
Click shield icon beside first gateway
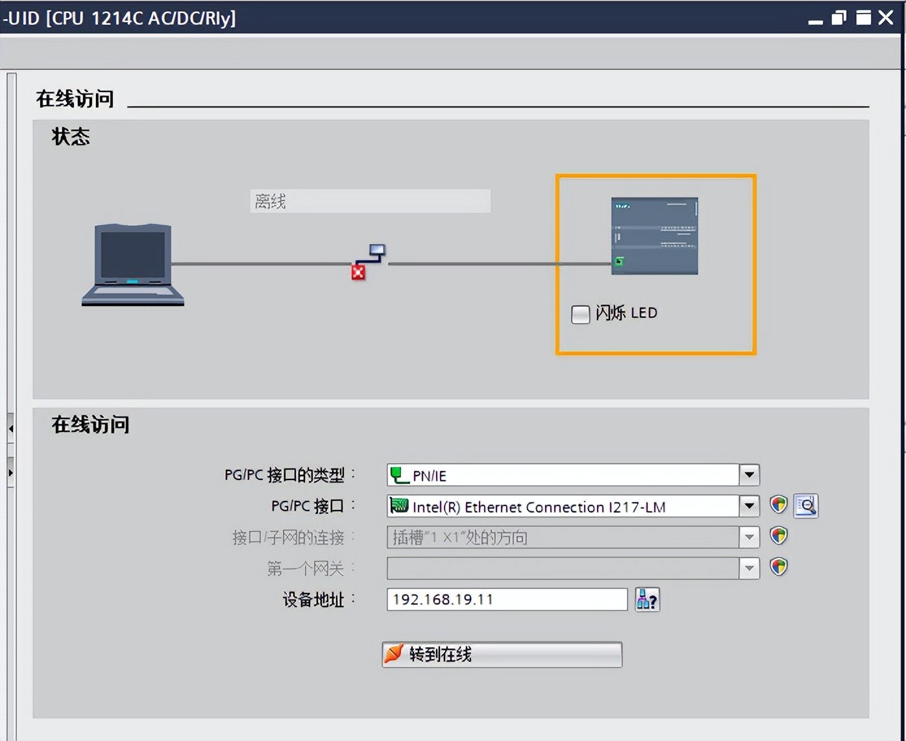pyautogui.click(x=778, y=567)
